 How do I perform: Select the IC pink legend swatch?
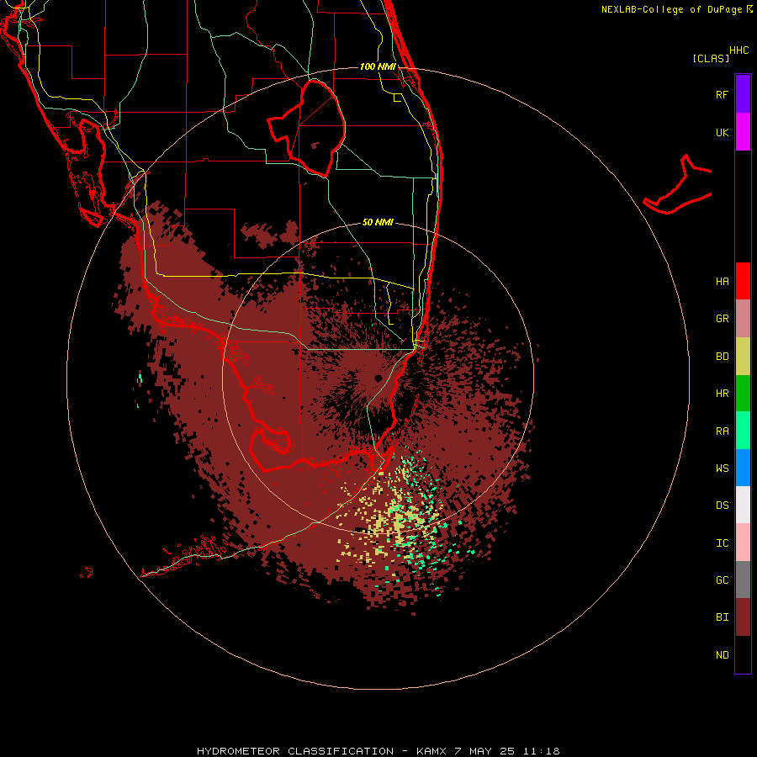coord(743,543)
